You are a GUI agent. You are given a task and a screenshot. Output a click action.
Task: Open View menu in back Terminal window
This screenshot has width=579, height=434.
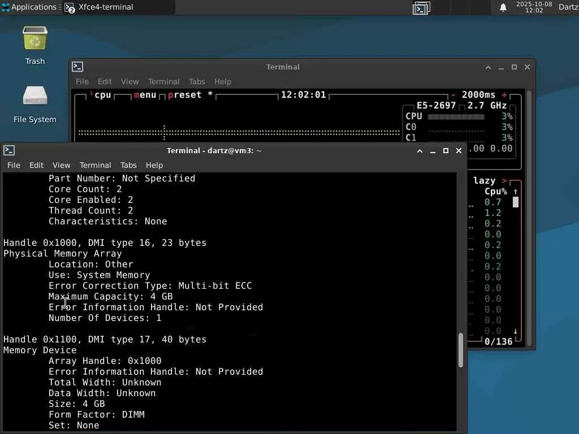point(129,81)
